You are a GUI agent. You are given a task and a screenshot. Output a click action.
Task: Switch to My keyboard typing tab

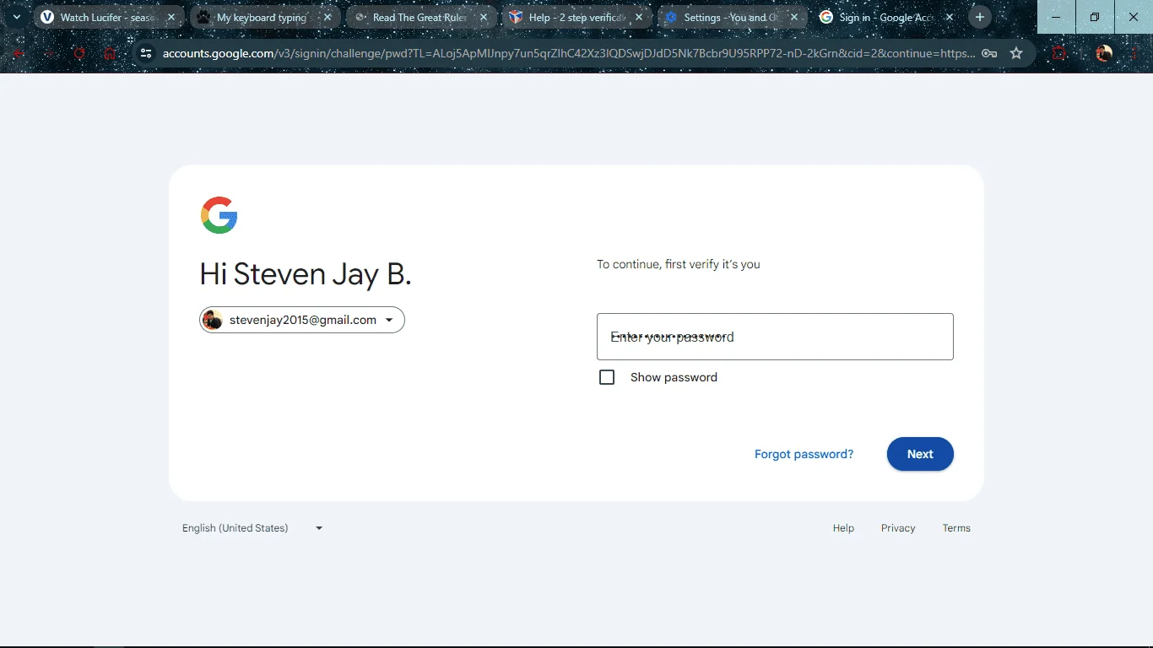tap(265, 17)
